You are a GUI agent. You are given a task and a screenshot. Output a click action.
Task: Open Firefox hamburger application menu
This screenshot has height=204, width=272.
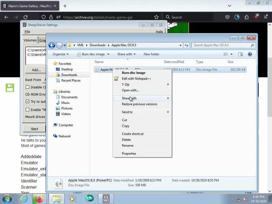tap(266, 17)
